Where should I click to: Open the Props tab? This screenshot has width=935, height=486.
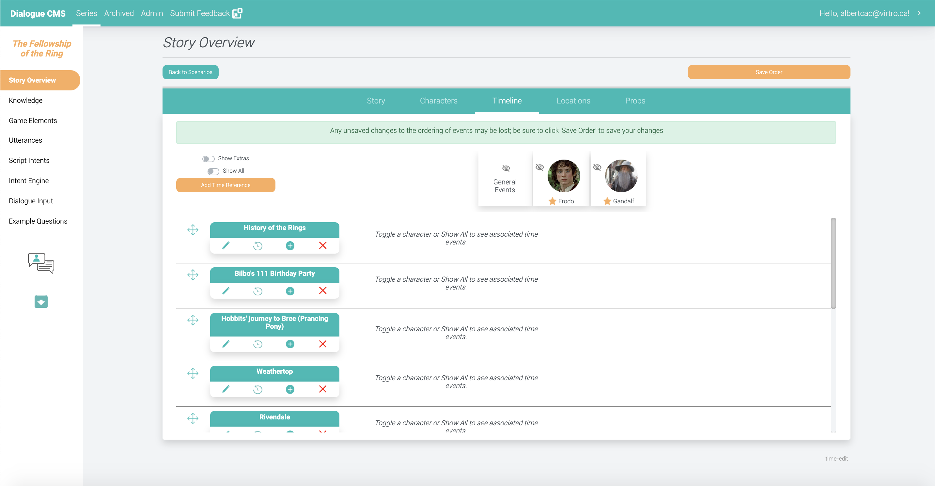pos(635,101)
